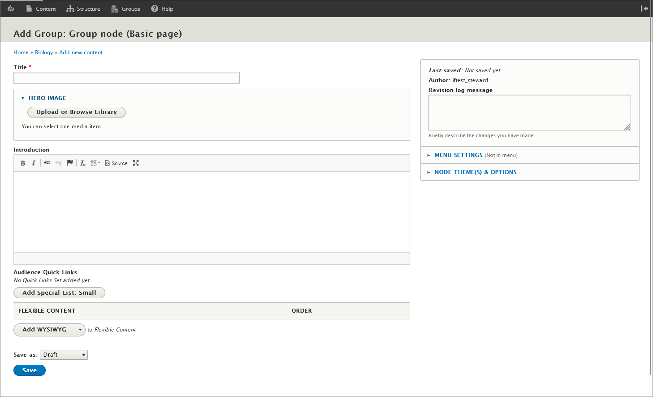Open the Groups menu
This screenshot has height=397, width=653.
tap(125, 9)
